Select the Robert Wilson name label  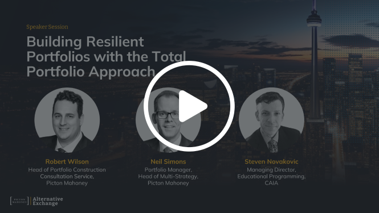click(x=67, y=161)
